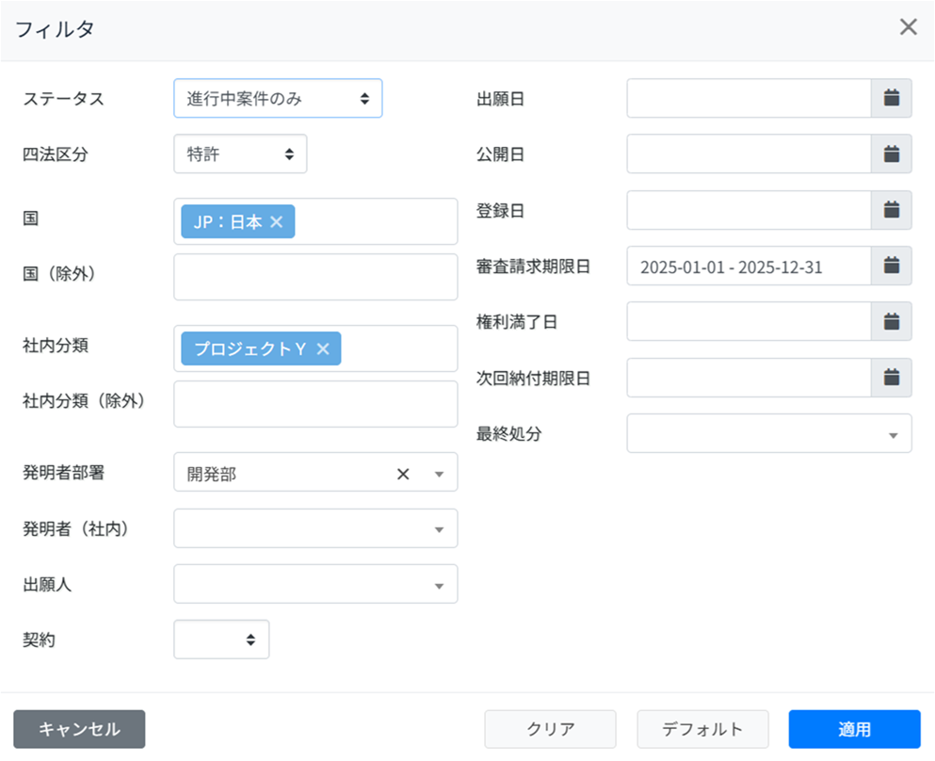Open calendar picker for 公開日
The width and height of the screenshot is (935, 761).
[891, 154]
